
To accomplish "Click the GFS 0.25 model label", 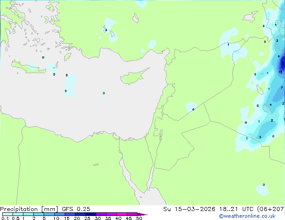I will tap(76, 209).
